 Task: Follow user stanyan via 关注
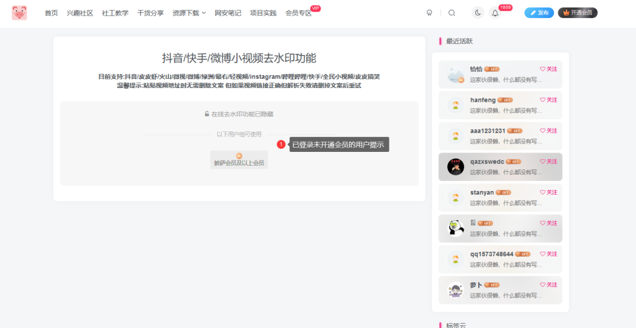click(x=548, y=192)
